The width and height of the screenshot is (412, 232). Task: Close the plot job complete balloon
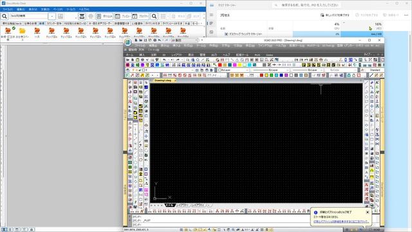368,212
